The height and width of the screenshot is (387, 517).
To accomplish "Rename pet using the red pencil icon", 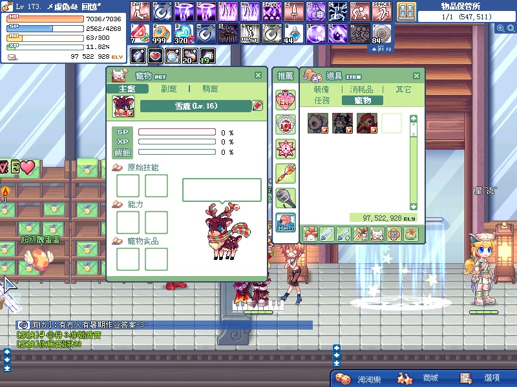I will [257, 106].
